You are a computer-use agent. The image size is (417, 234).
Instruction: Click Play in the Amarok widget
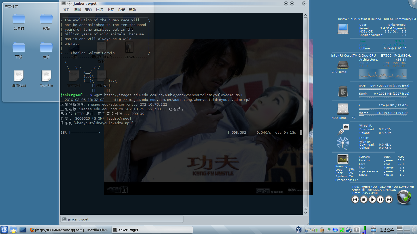(x=372, y=199)
